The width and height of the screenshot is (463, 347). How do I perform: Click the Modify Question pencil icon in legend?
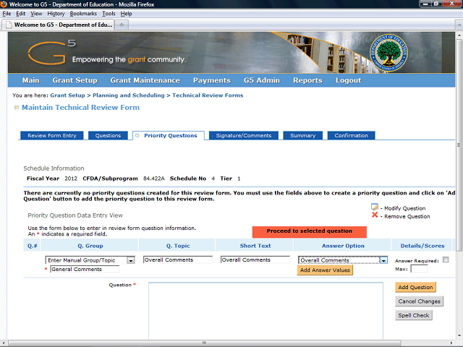coord(375,207)
